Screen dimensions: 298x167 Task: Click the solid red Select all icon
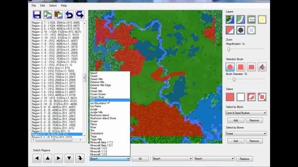pos(230,97)
